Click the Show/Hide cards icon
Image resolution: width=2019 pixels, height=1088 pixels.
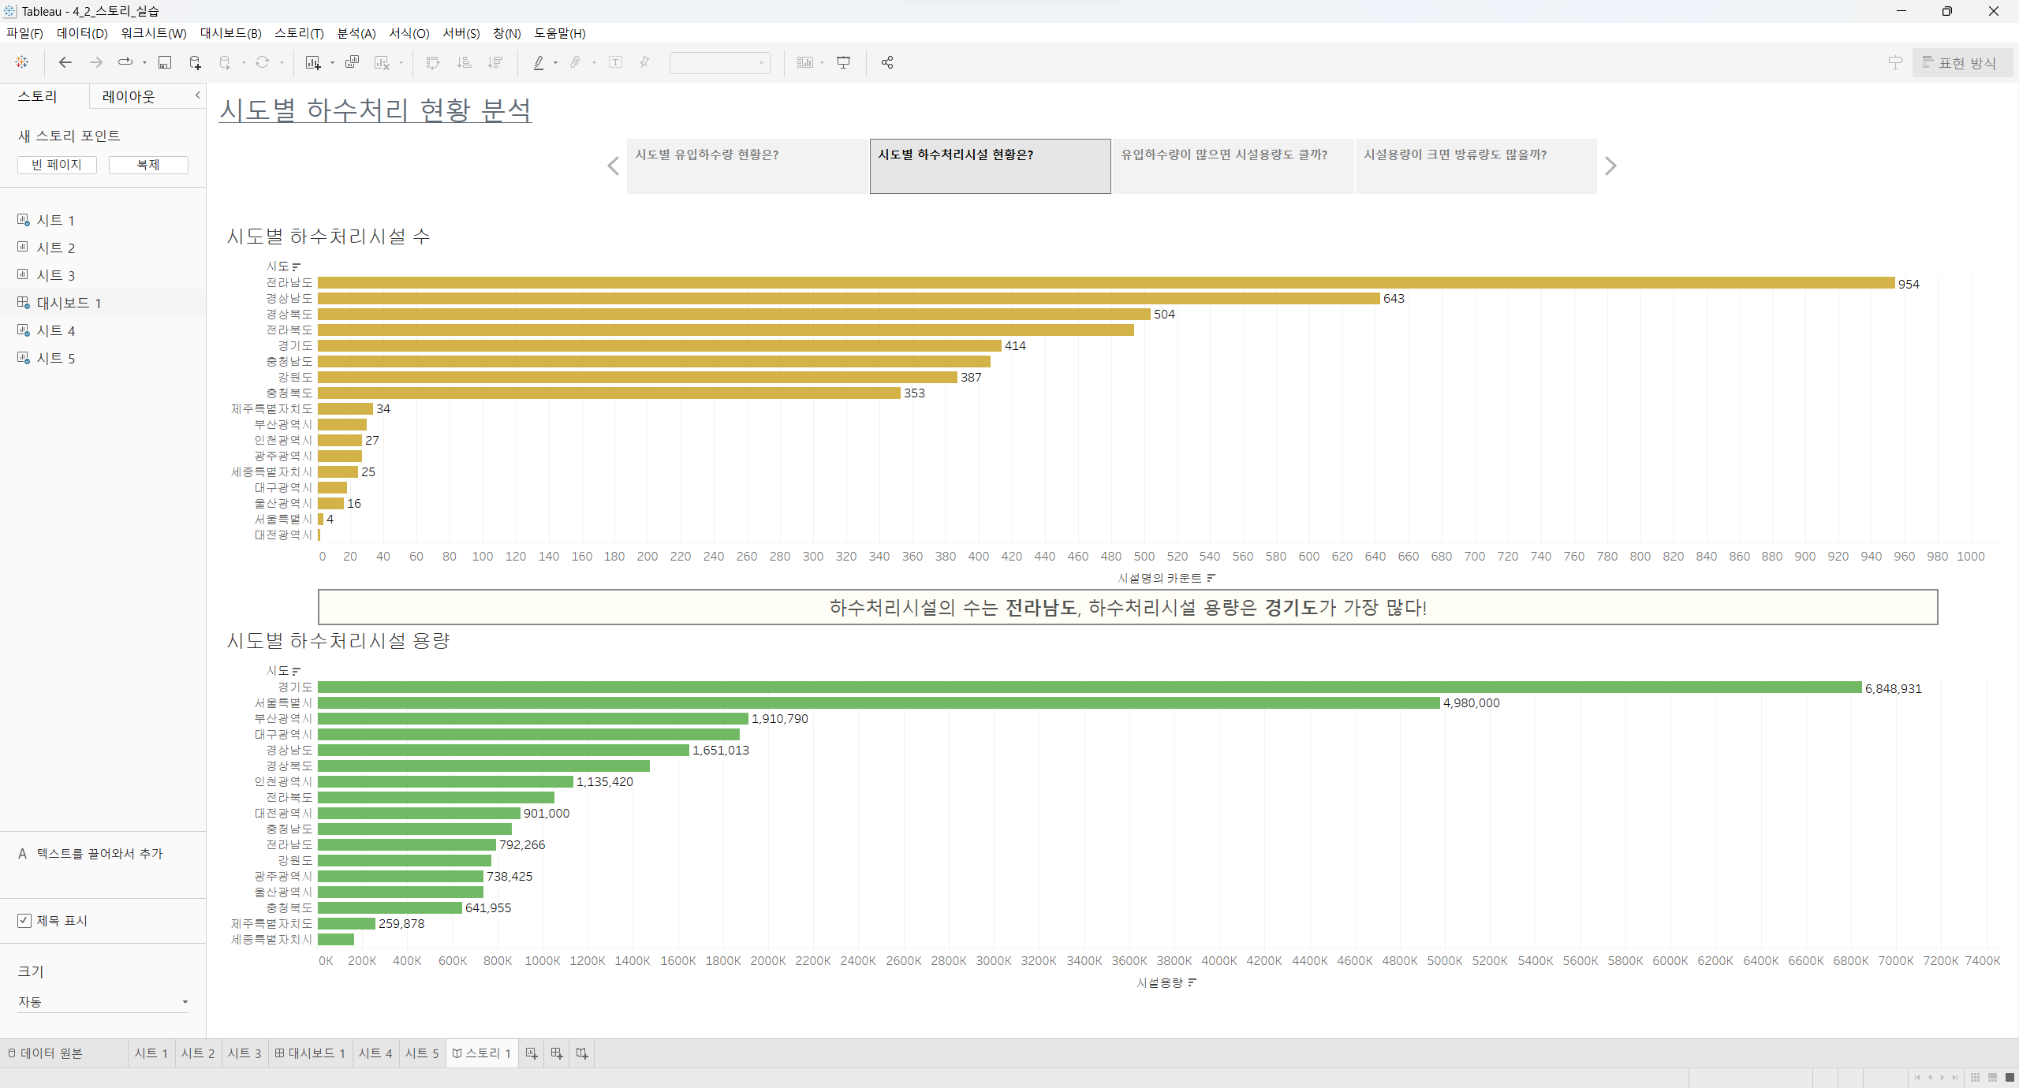(x=805, y=62)
